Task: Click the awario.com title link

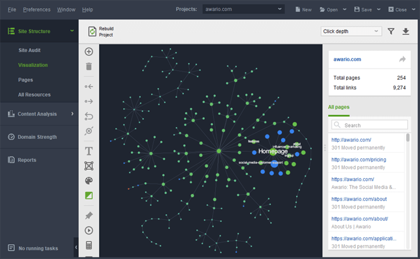Action: (x=347, y=59)
